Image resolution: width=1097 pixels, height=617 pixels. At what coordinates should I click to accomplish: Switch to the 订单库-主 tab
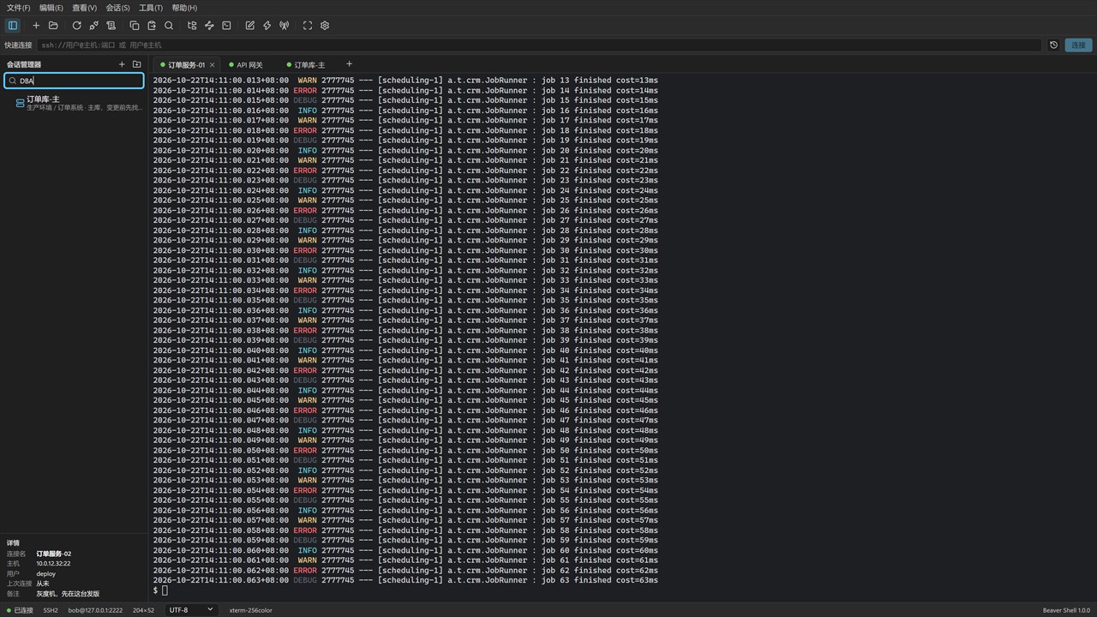pyautogui.click(x=306, y=65)
